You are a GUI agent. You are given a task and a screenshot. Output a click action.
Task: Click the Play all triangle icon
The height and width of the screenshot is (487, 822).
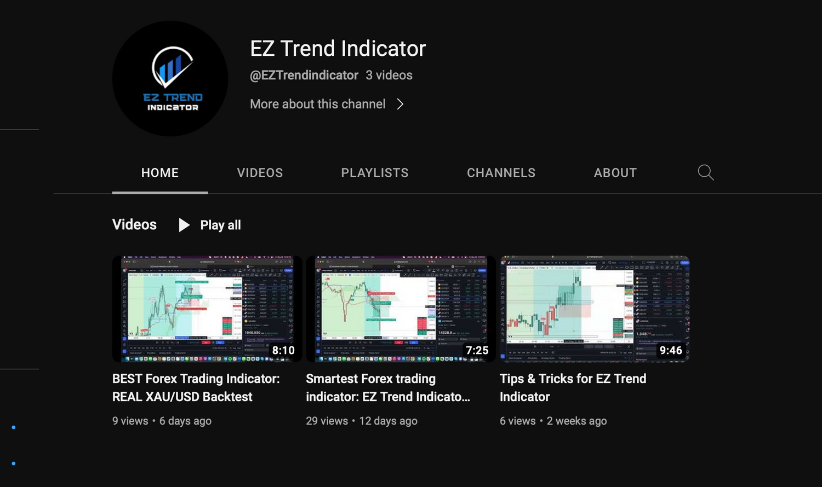[x=184, y=225]
